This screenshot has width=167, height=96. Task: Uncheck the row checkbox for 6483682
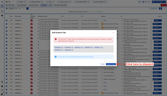(x=6, y=69)
